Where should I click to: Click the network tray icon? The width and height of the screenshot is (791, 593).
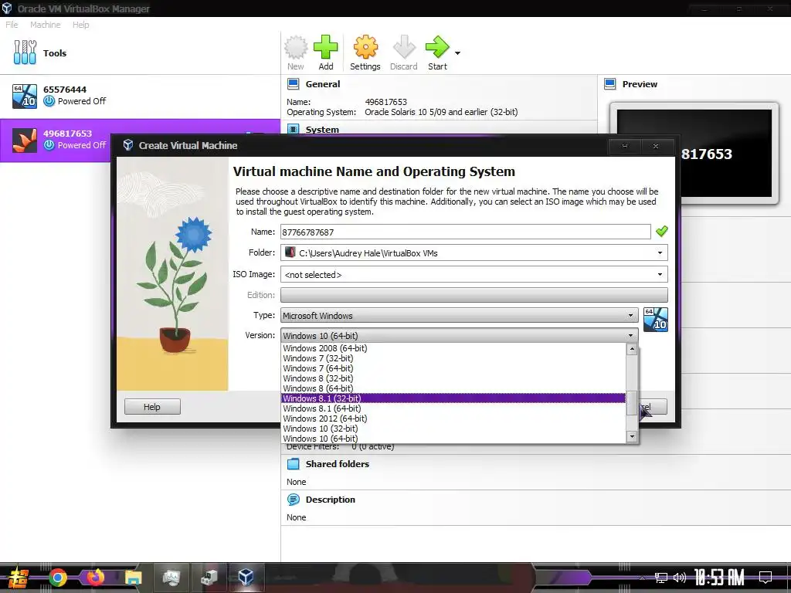660,578
